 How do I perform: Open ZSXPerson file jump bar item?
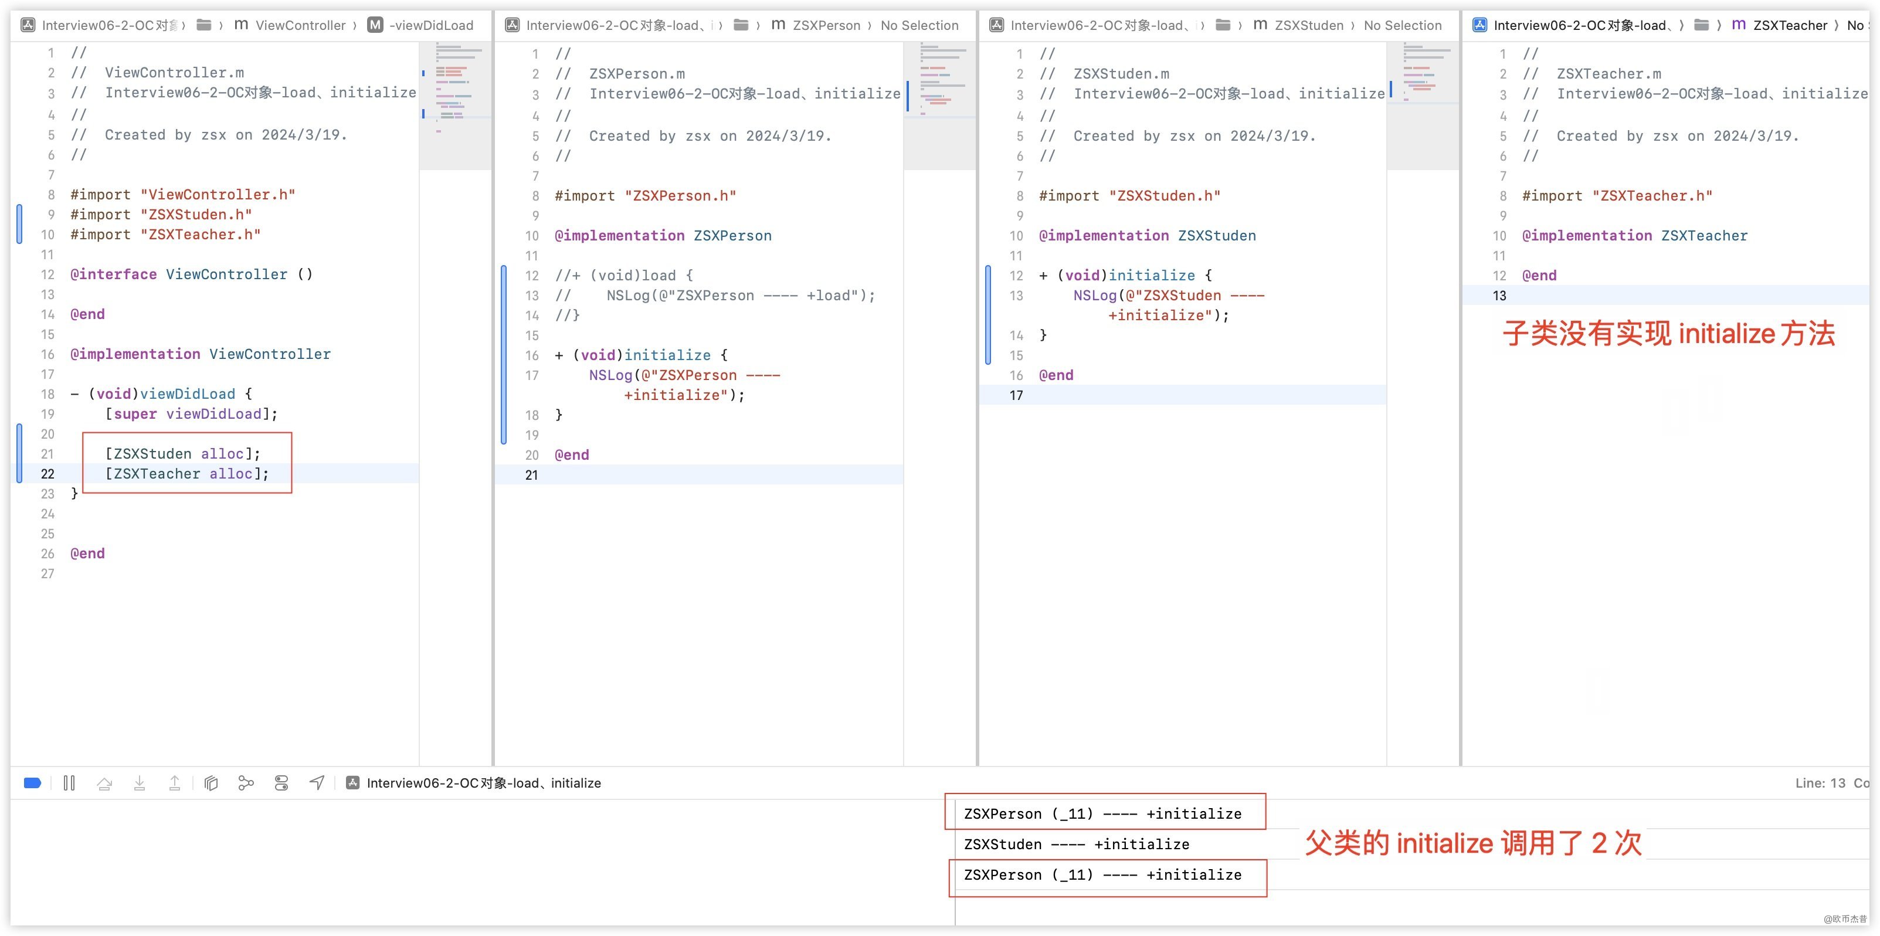(826, 26)
